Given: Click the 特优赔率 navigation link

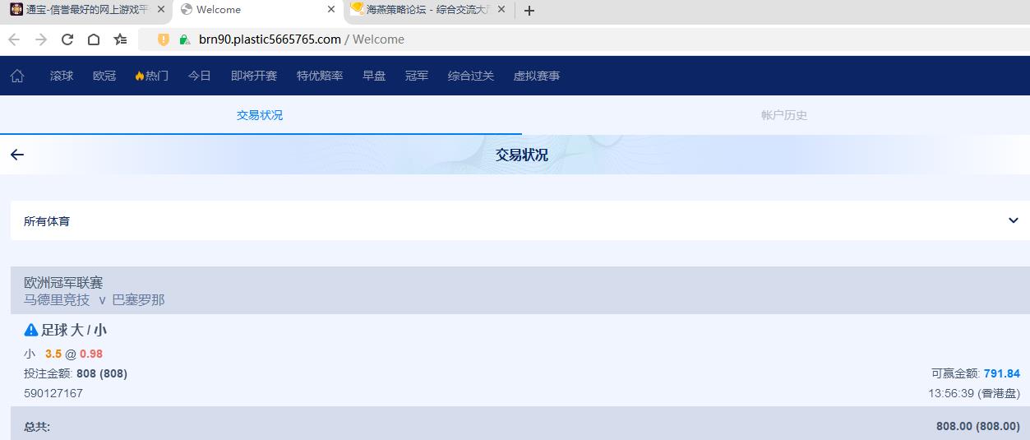Looking at the screenshot, I should (x=320, y=76).
